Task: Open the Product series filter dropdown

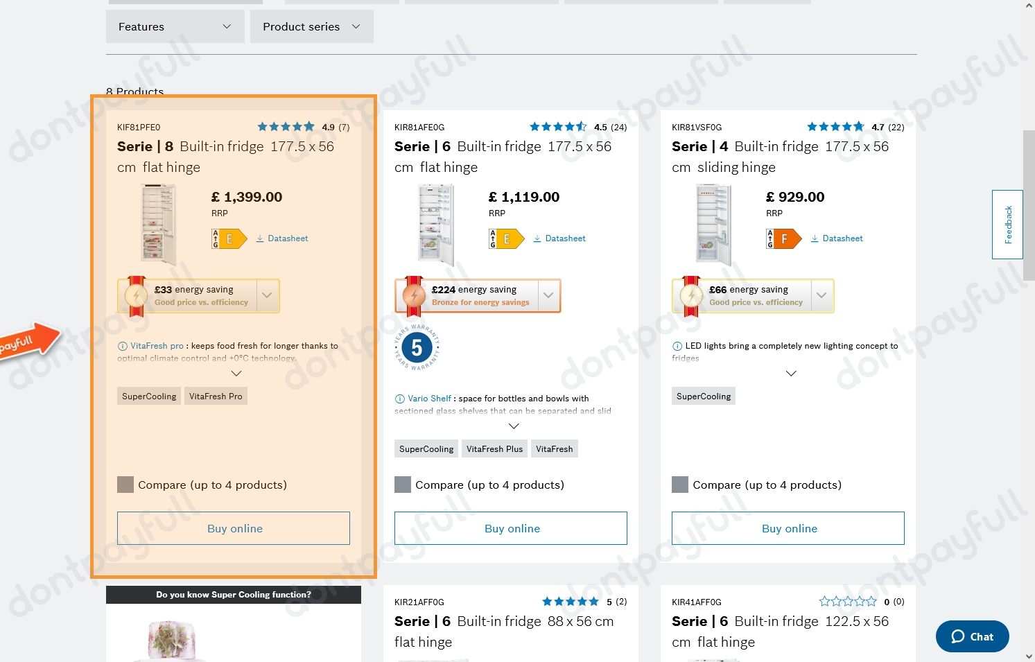Action: pyautogui.click(x=311, y=26)
